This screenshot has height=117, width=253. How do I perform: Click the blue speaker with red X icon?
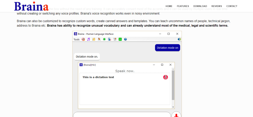[x=110, y=39]
